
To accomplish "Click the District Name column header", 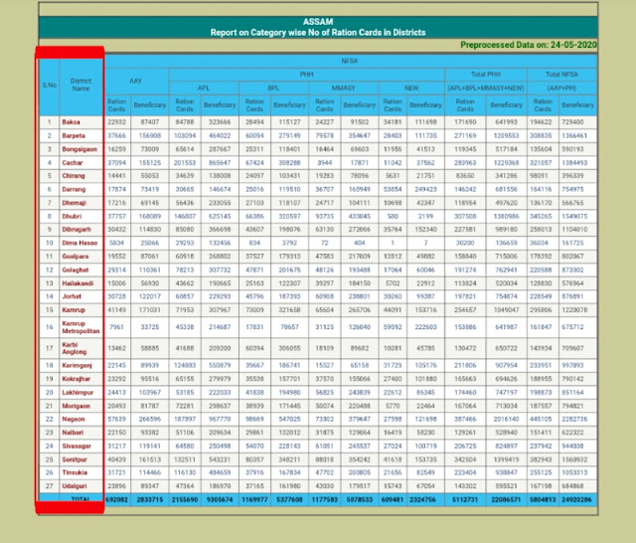I will click(80, 85).
